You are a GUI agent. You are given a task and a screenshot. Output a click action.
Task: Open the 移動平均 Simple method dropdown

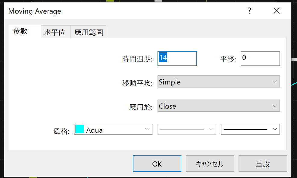219,81
